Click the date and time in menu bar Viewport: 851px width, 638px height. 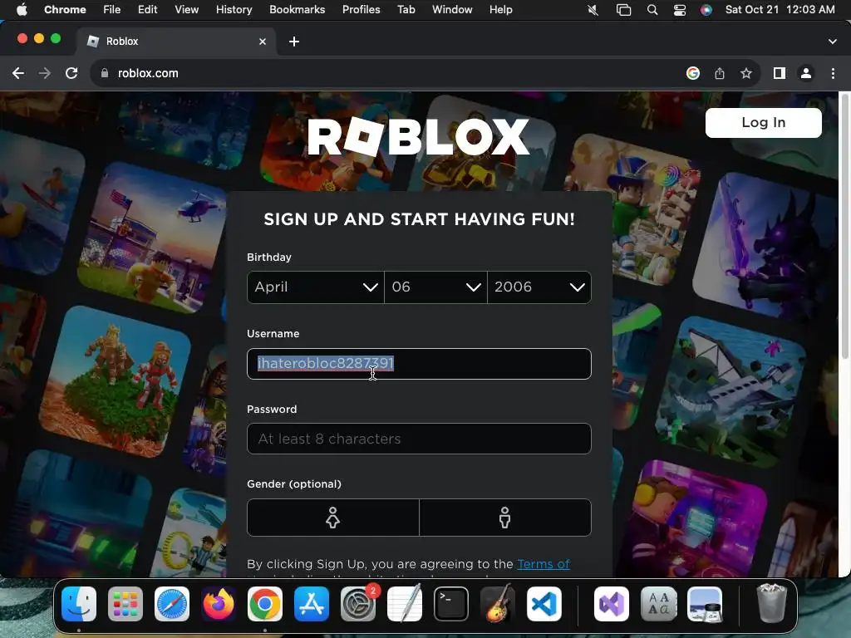coord(780,10)
